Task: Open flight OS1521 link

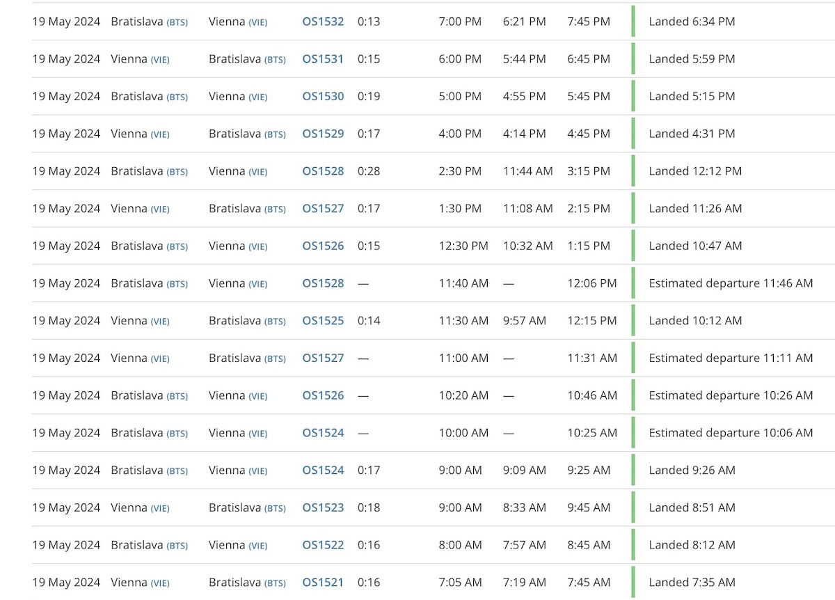Action: point(323,583)
